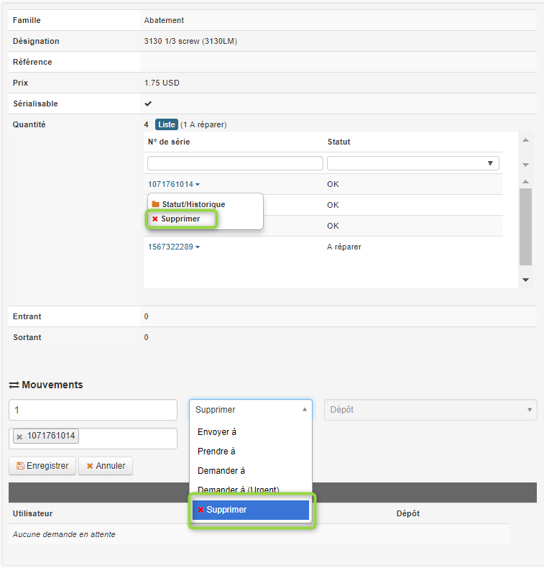Click the serial list vertical scrollbar thumb

click(x=525, y=226)
